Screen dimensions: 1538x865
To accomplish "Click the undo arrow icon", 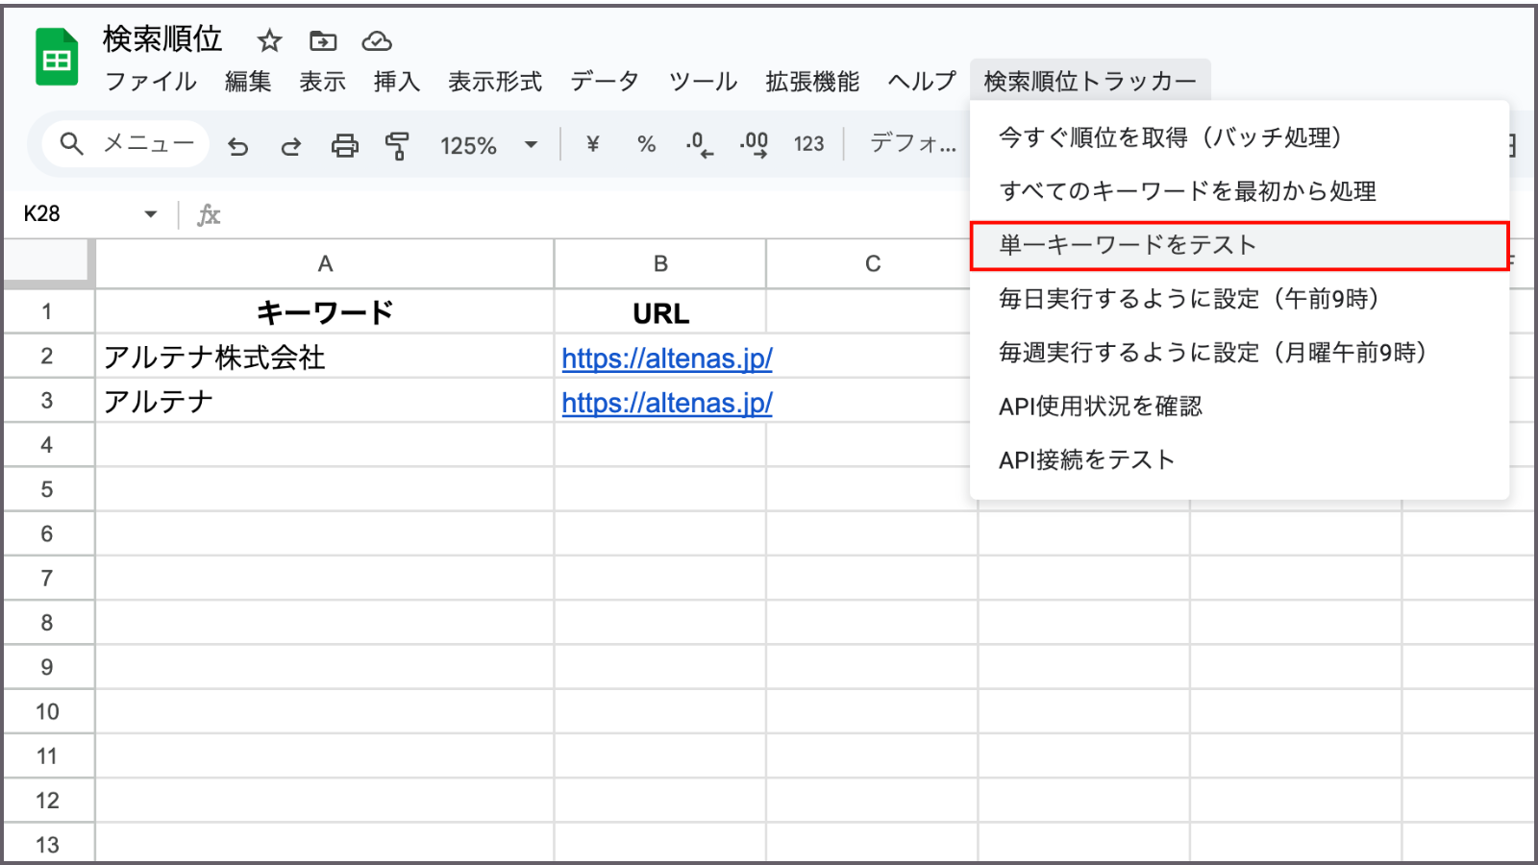I will pos(237,145).
